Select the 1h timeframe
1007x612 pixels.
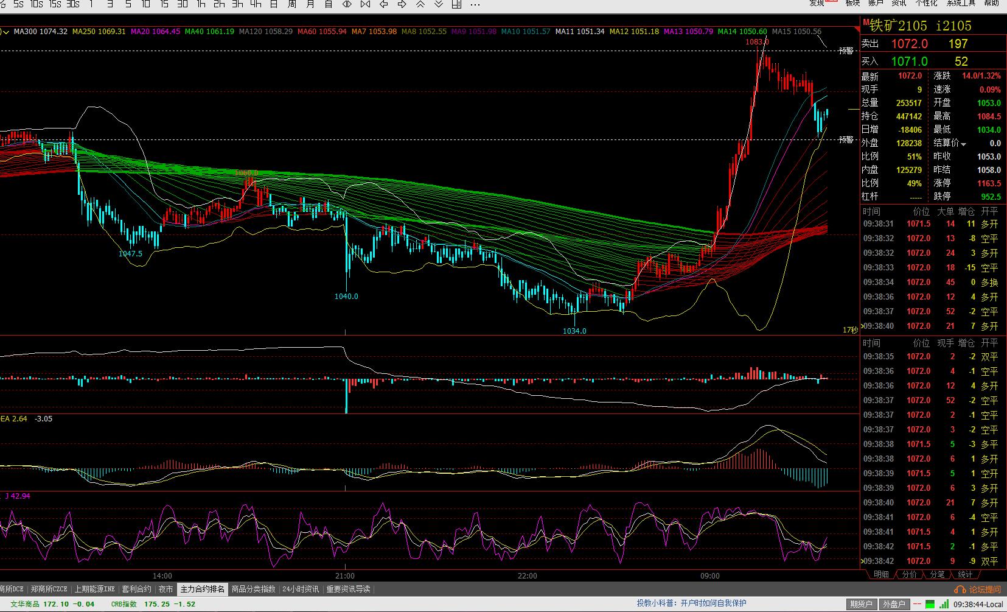point(201,4)
